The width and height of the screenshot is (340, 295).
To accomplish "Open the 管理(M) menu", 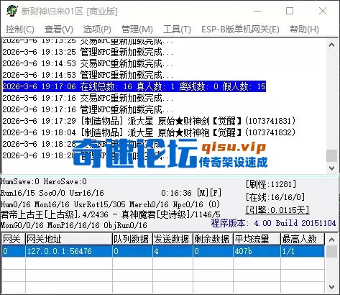I will click(x=137, y=29).
